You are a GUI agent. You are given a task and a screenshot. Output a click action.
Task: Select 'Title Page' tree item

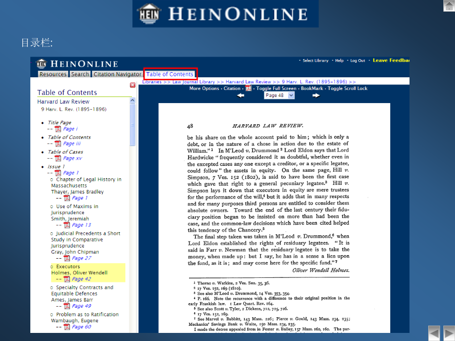point(60,123)
